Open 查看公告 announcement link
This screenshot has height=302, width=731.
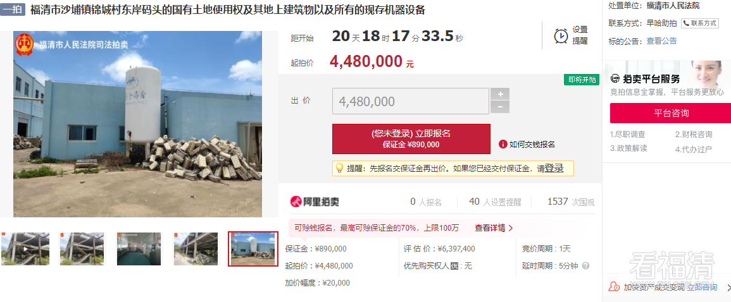661,41
